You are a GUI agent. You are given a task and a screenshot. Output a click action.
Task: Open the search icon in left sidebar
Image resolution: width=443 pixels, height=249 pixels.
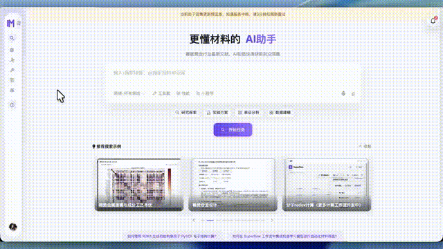pos(12,38)
